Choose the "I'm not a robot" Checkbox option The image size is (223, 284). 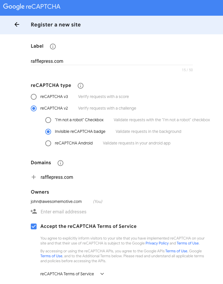[48, 120]
